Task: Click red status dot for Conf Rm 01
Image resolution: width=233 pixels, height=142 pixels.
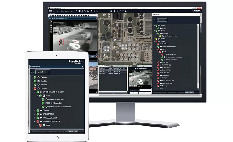Action: tap(158, 73)
